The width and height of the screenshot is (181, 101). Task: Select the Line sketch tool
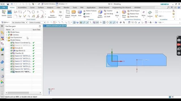pos(25,12)
